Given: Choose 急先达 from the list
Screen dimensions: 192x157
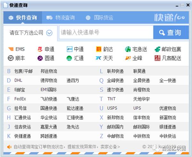Looking at the screenshot, I should coord(73,127).
